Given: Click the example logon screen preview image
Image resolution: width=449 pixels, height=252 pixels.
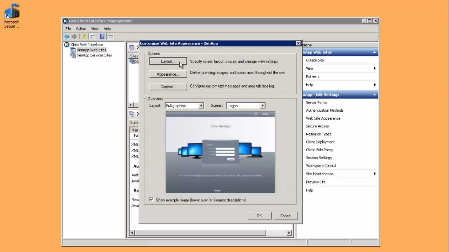Looking at the screenshot, I should tap(220, 152).
